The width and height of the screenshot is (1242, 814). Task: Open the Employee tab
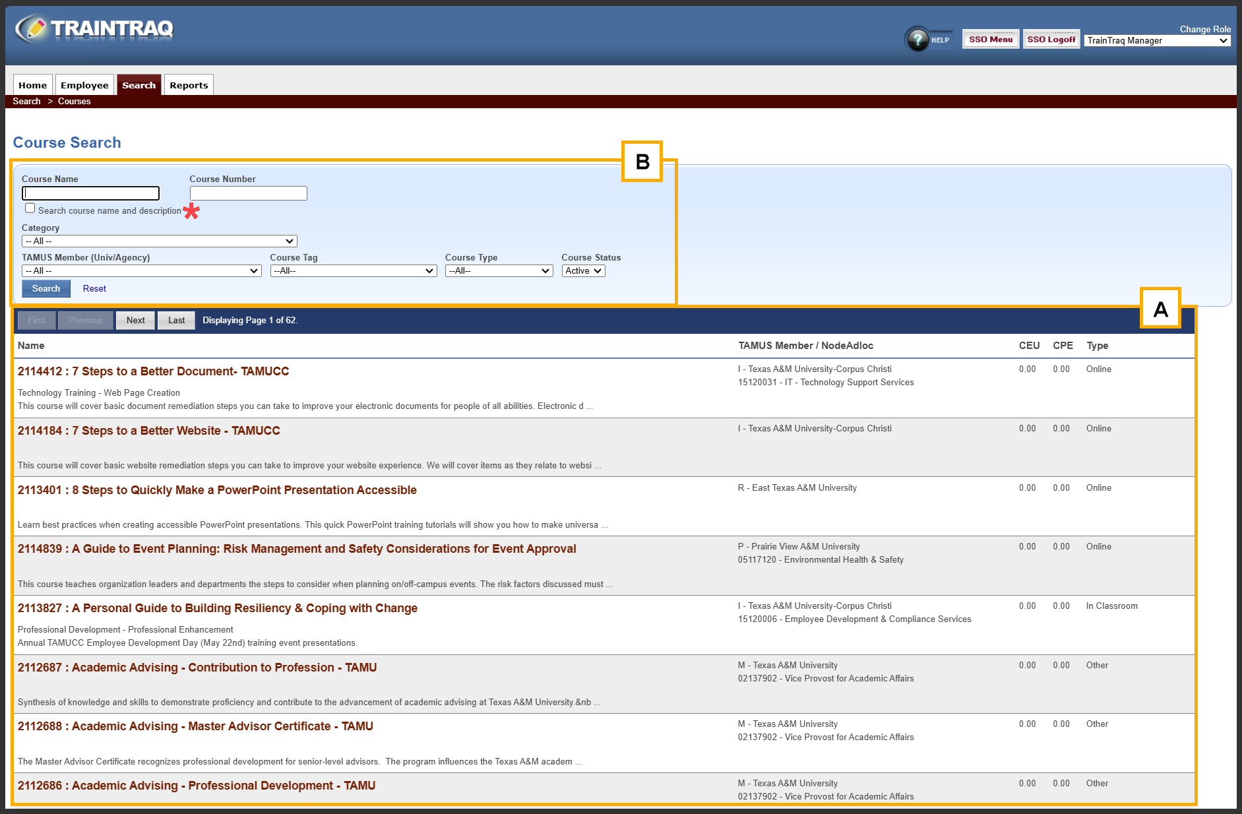pos(84,85)
